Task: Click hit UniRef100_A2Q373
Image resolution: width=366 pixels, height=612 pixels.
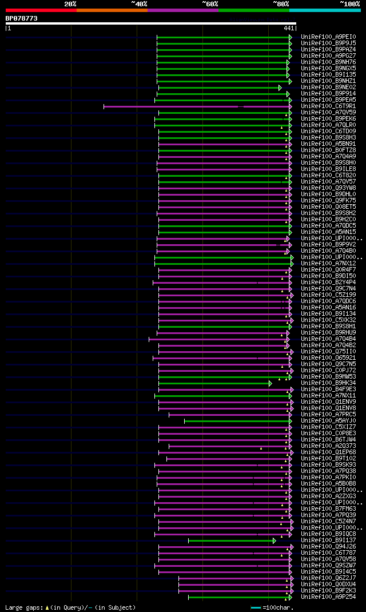Action: point(328,446)
